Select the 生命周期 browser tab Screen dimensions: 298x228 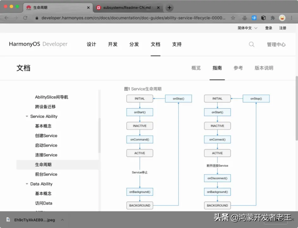[x=58, y=7]
